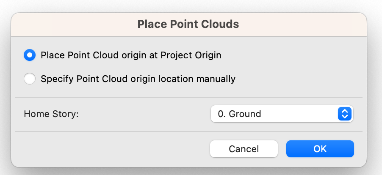This screenshot has height=175, width=382.
Task: Select the Specify origin location manually radio button
Action: (x=30, y=79)
